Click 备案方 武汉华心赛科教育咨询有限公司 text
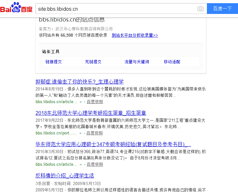This screenshot has width=238, height=192. pyautogui.click(x=76, y=29)
